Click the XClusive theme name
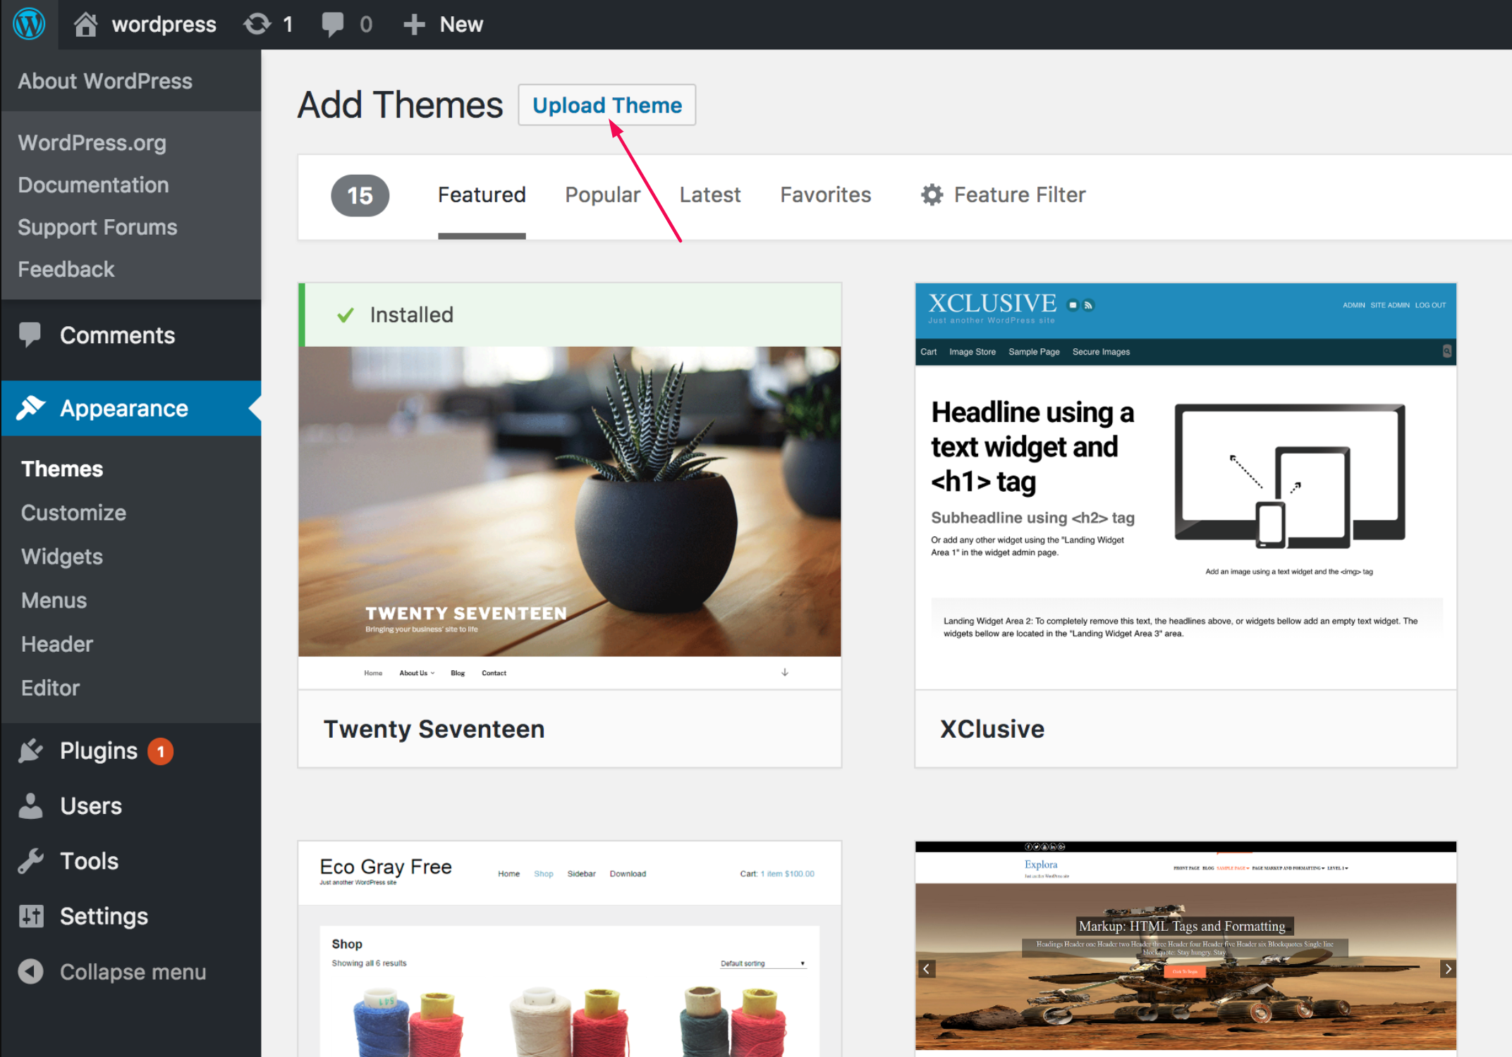Viewport: 1512px width, 1057px height. (x=992, y=729)
